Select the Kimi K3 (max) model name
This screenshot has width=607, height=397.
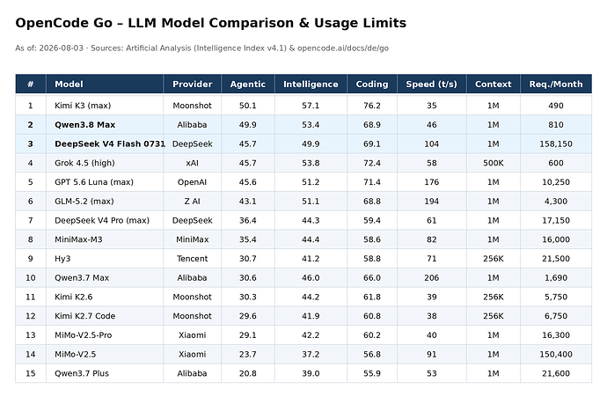[x=83, y=106]
